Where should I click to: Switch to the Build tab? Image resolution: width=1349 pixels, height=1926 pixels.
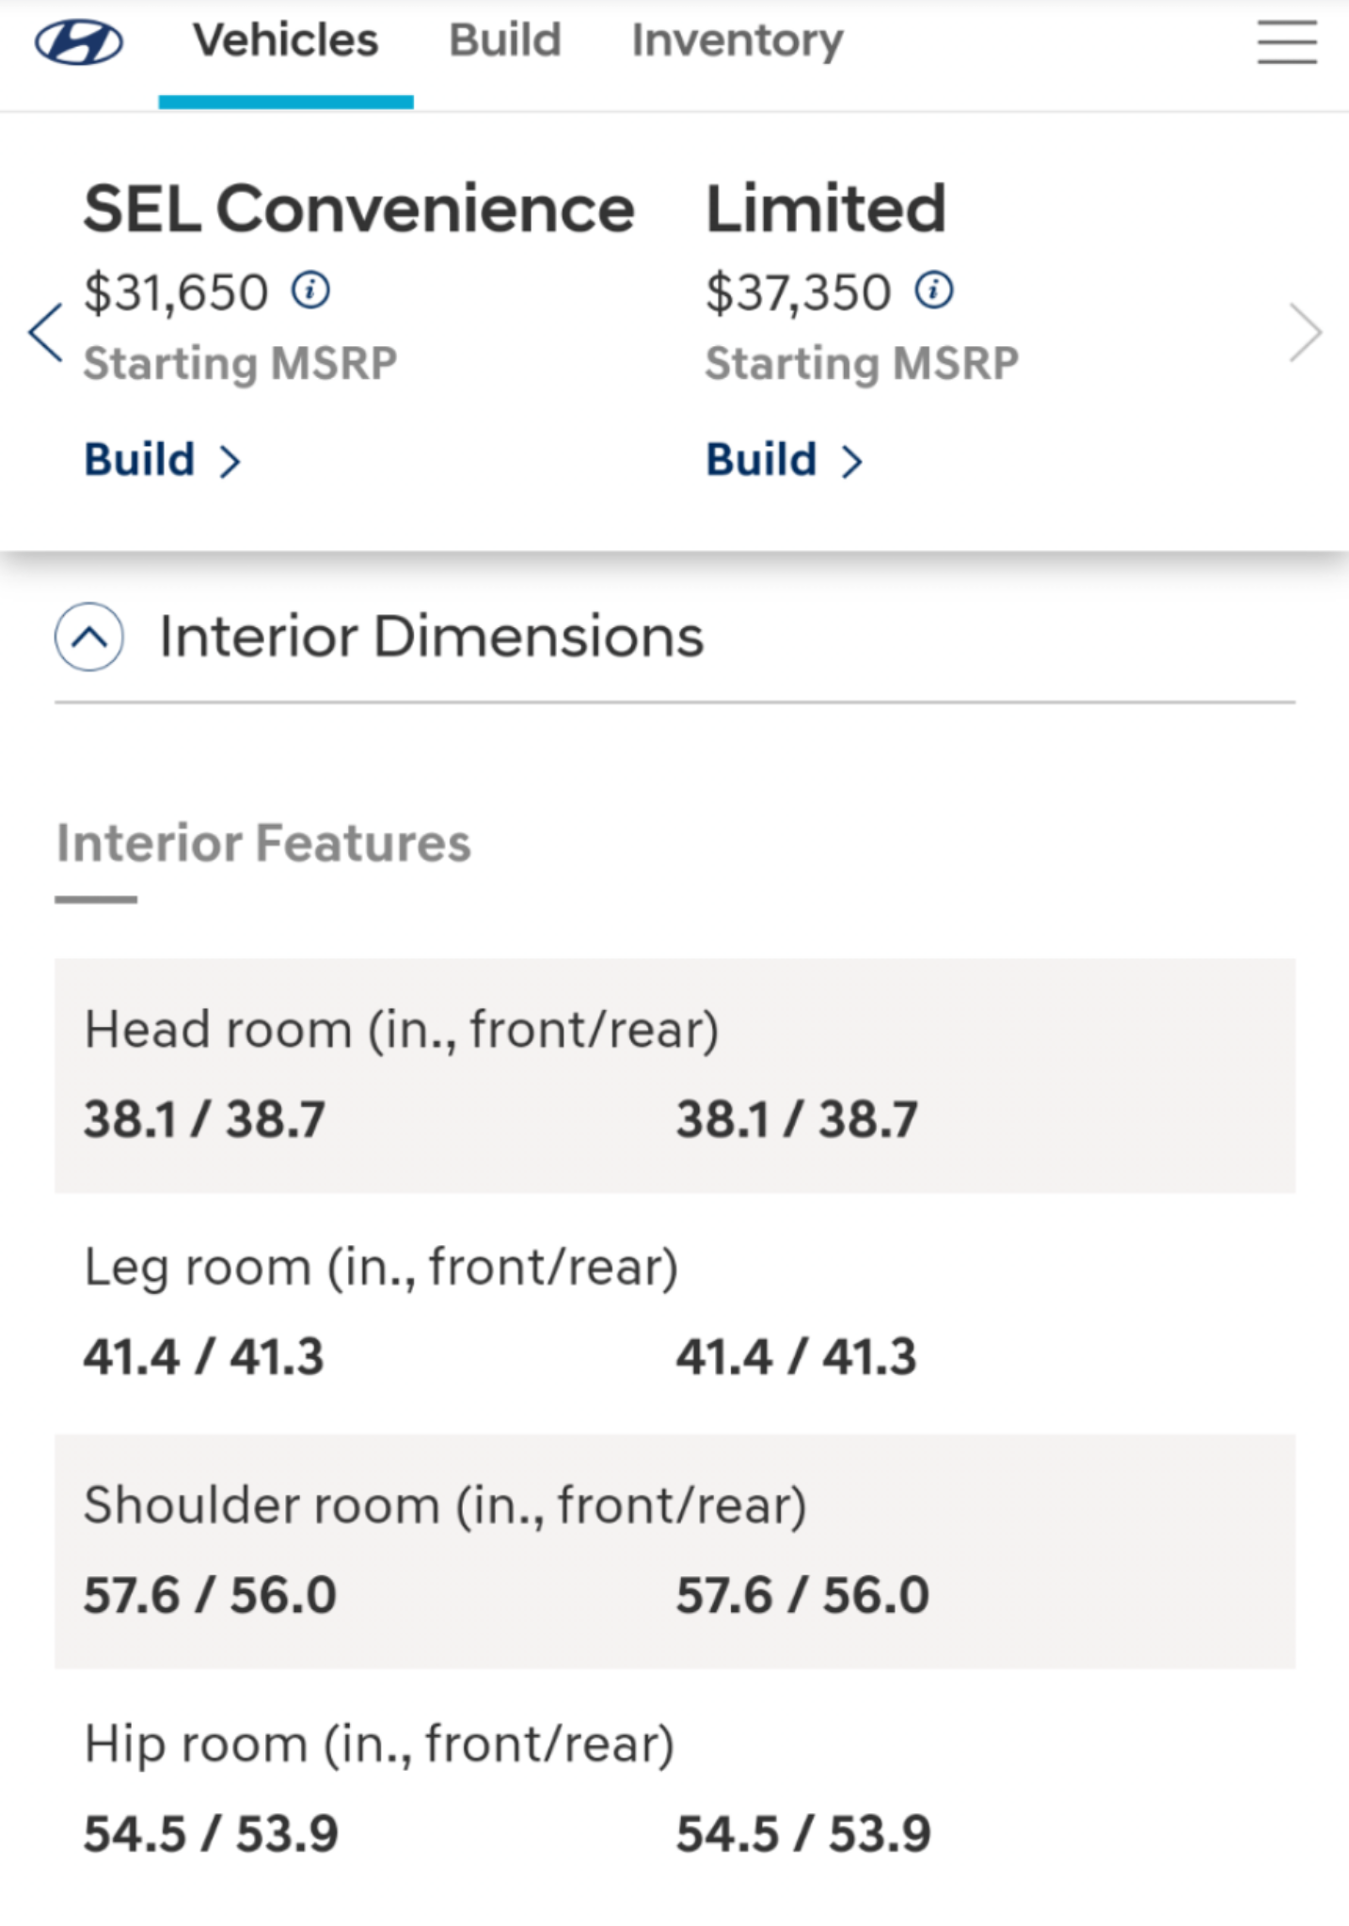click(505, 41)
